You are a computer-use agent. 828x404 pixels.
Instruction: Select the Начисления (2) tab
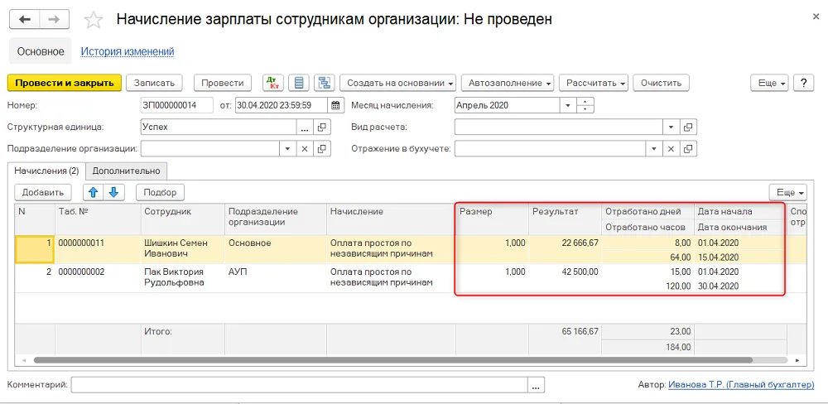(46, 171)
